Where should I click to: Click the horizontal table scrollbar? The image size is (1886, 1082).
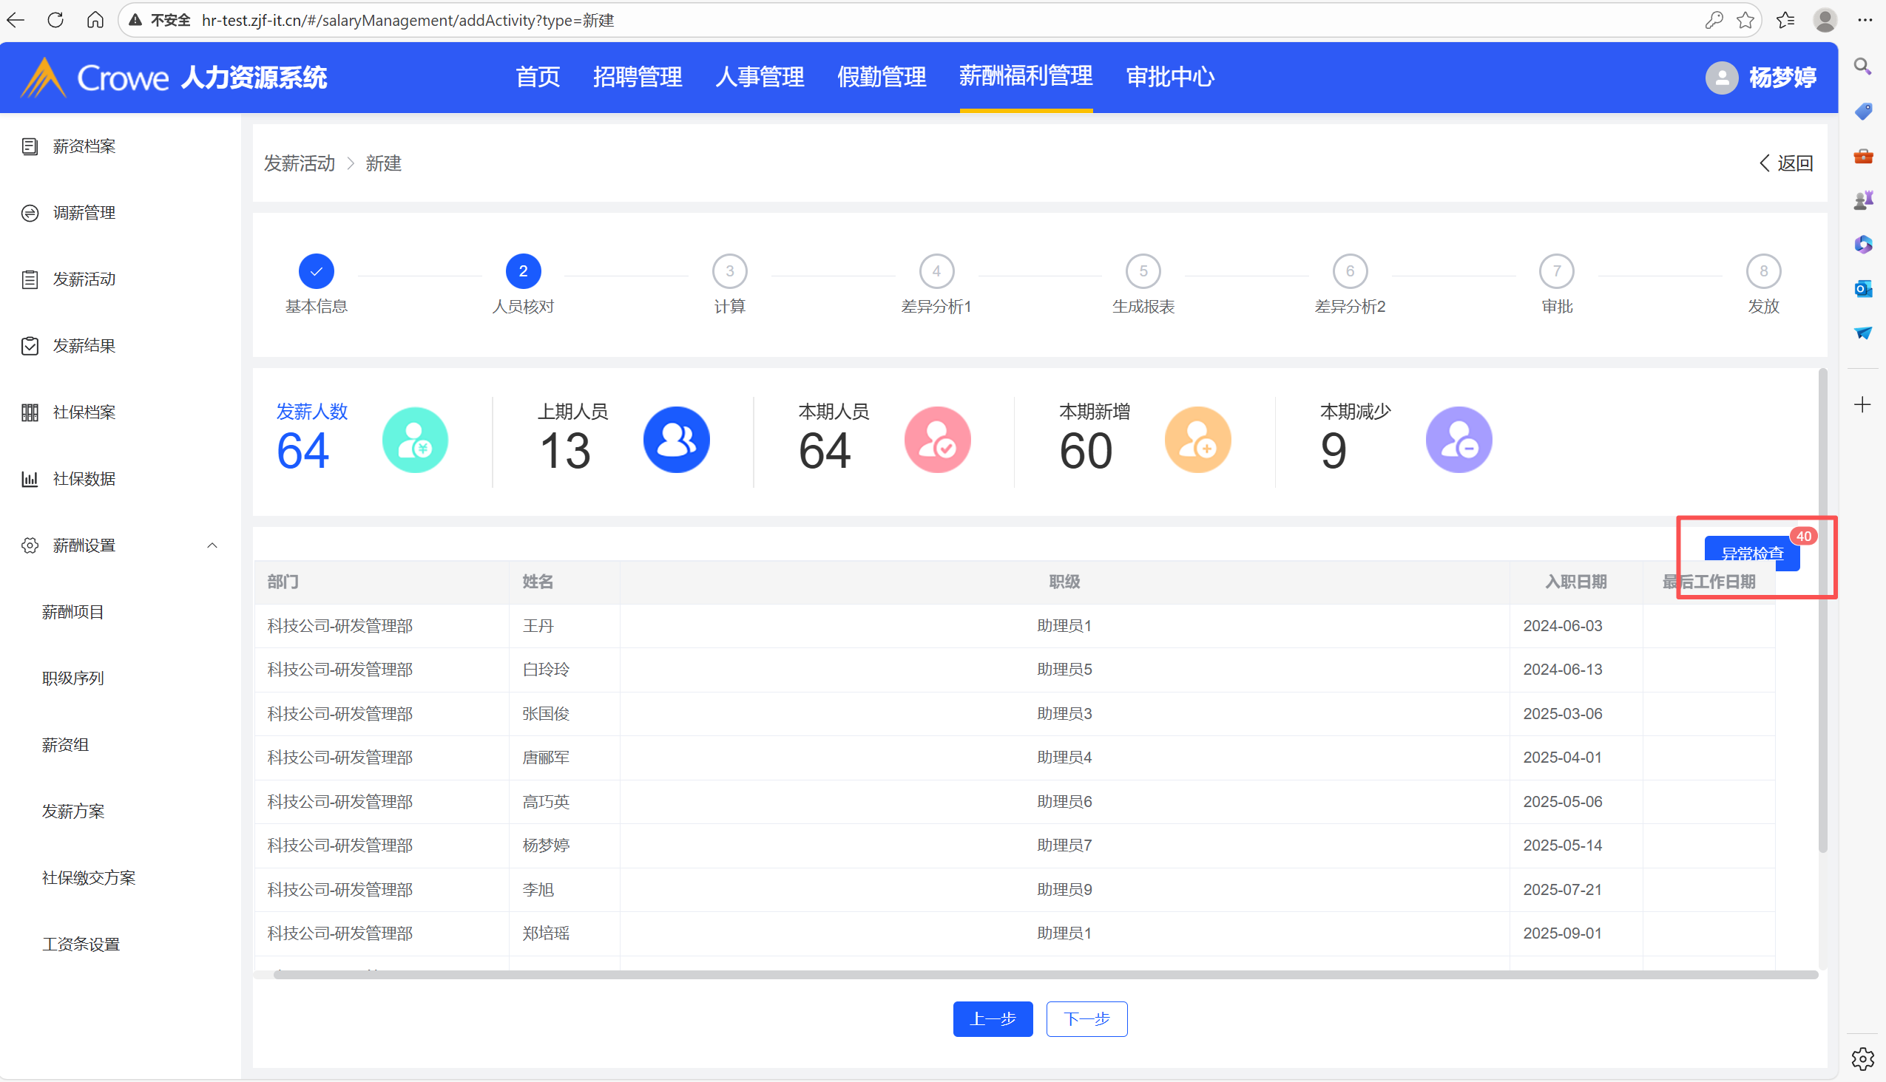click(x=1041, y=974)
